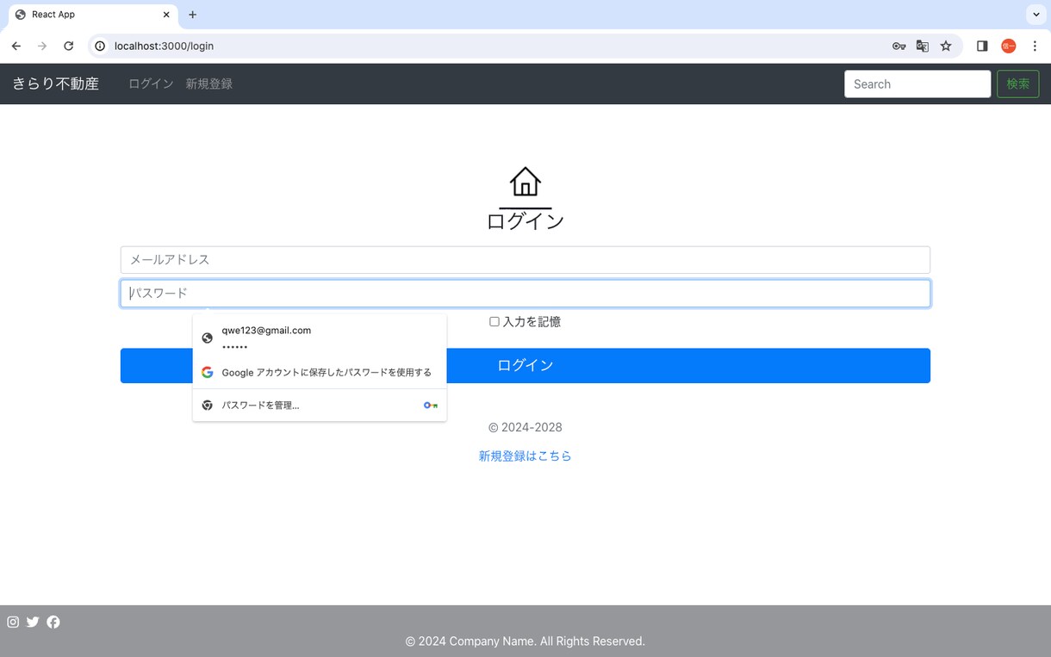1051x657 pixels.
Task: Open パスワードを管理... option
Action: (x=320, y=405)
